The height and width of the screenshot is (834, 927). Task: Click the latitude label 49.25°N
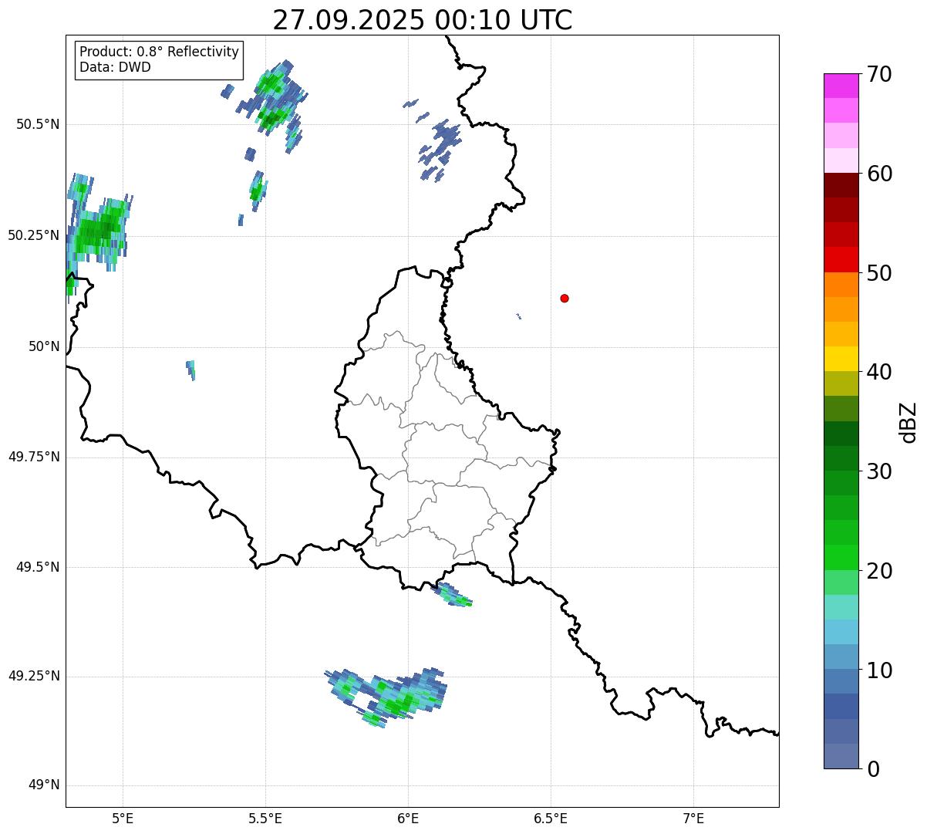point(33,677)
